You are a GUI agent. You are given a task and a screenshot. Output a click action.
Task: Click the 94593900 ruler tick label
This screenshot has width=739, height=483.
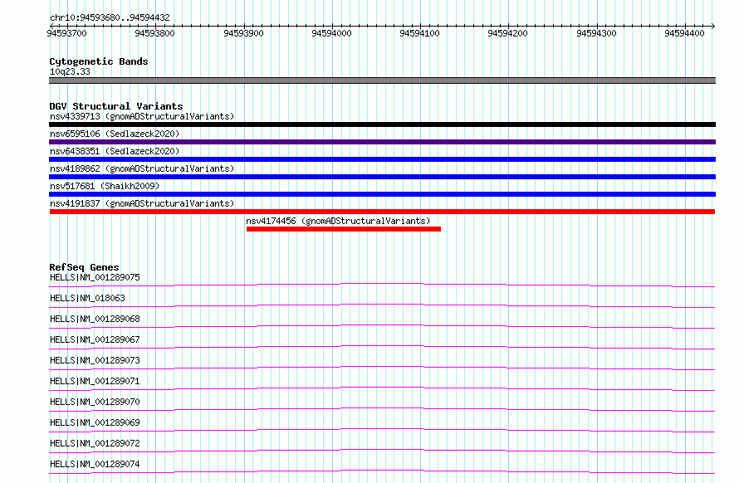click(243, 33)
